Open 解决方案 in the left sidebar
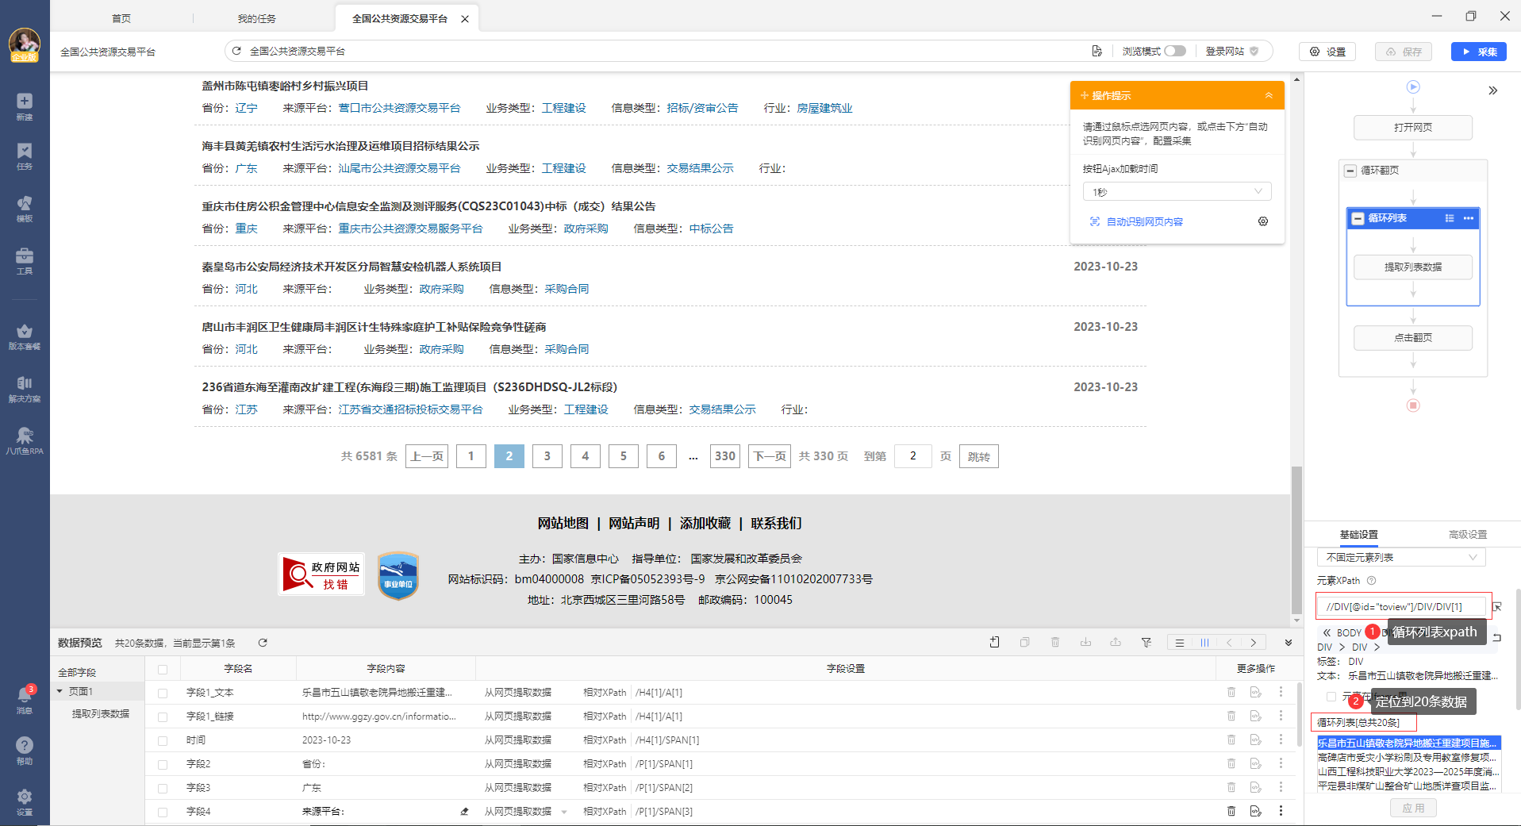The image size is (1521, 826). (25, 389)
